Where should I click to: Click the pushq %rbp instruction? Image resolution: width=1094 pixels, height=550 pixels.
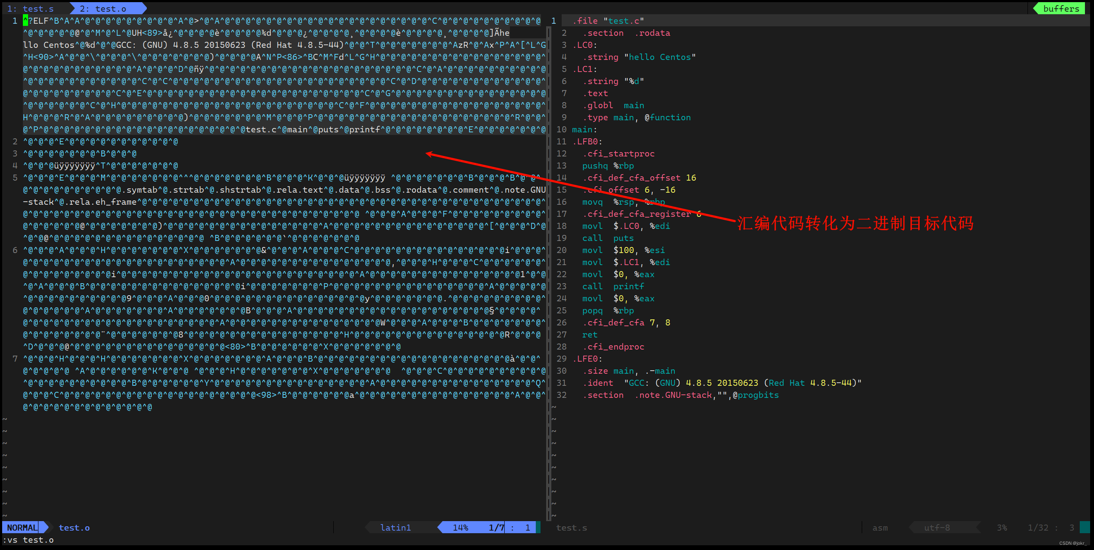pyautogui.click(x=608, y=166)
